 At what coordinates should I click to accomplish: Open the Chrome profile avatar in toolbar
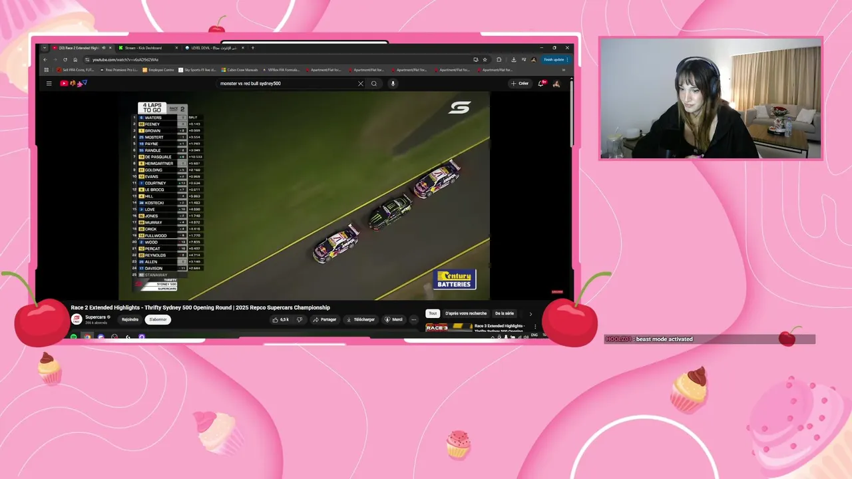click(x=533, y=59)
